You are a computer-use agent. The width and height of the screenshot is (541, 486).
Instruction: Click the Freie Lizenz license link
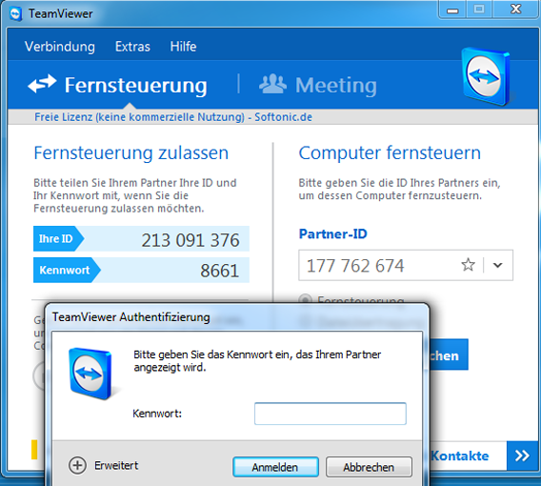point(173,117)
